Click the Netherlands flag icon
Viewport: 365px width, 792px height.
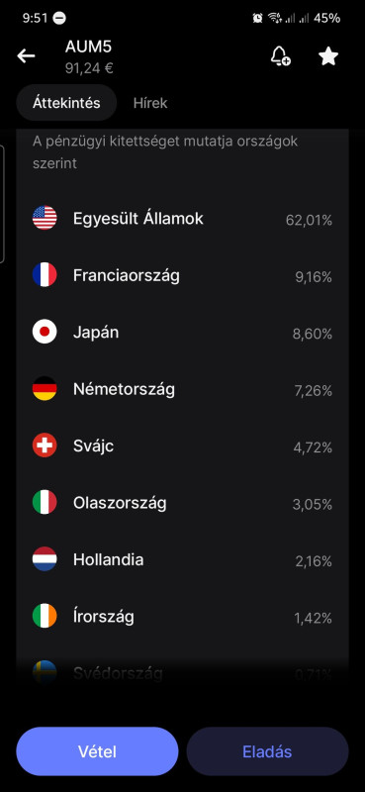tap(45, 559)
